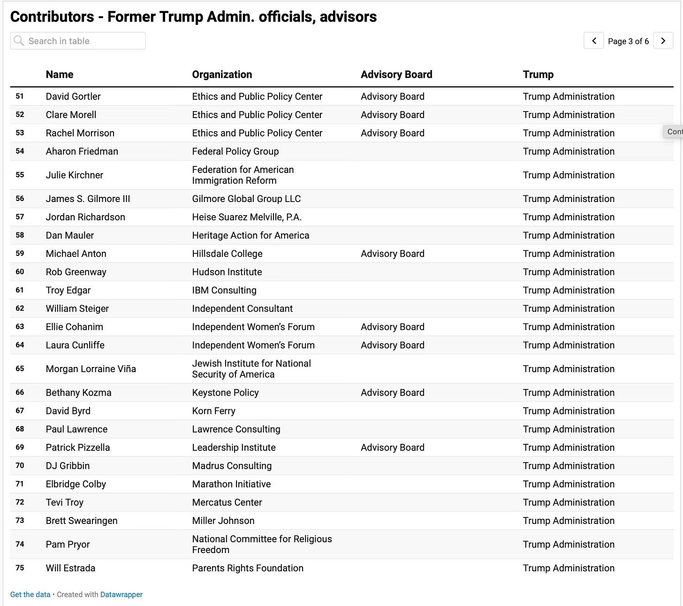Click Advisory Board in Michael Anton's row
Image resolution: width=683 pixels, height=606 pixels.
[x=393, y=254]
